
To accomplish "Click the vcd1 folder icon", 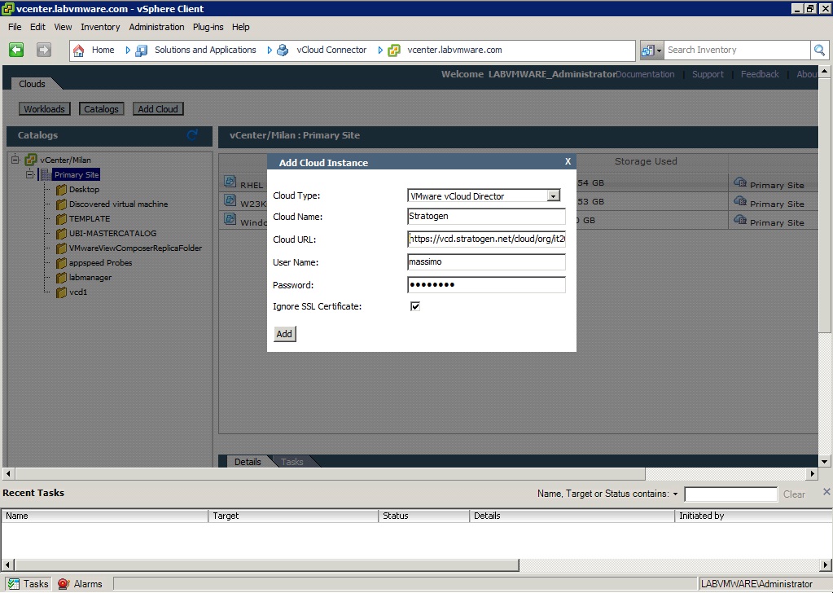I will pyautogui.click(x=61, y=292).
